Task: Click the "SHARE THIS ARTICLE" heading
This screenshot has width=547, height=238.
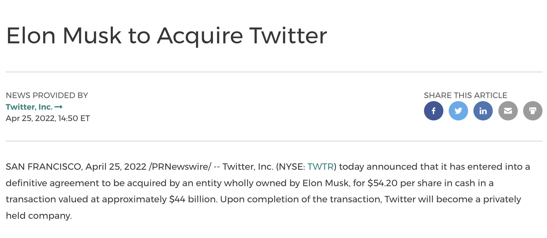Action: [465, 95]
